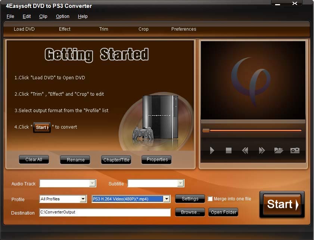314x240 pixels.
Task: Click the large Start convert button
Action: point(282,204)
